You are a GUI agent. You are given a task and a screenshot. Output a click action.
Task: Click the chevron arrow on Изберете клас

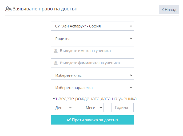131,75
